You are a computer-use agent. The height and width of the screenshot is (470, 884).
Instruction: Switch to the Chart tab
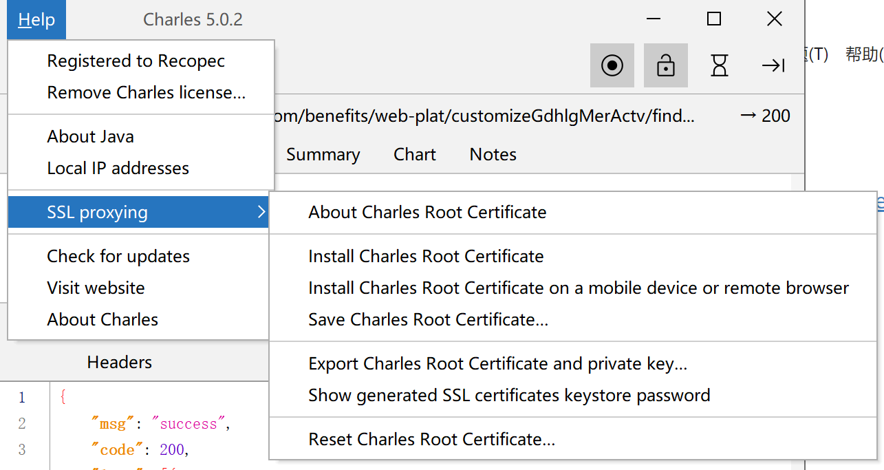click(415, 154)
